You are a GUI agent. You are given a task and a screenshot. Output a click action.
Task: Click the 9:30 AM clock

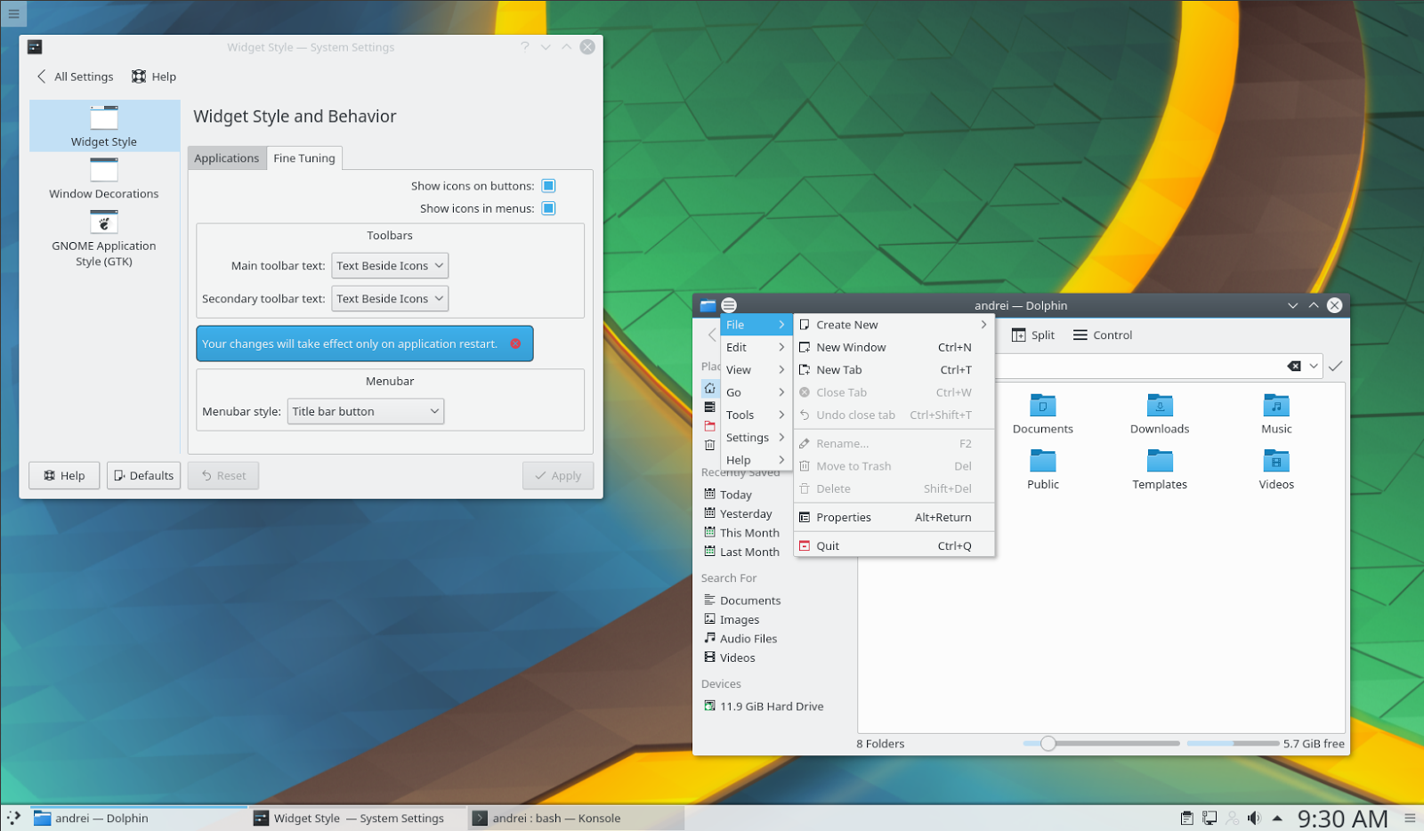tap(1342, 818)
